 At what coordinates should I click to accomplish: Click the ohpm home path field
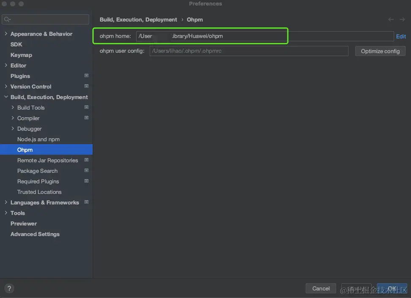pyautogui.click(x=265, y=36)
